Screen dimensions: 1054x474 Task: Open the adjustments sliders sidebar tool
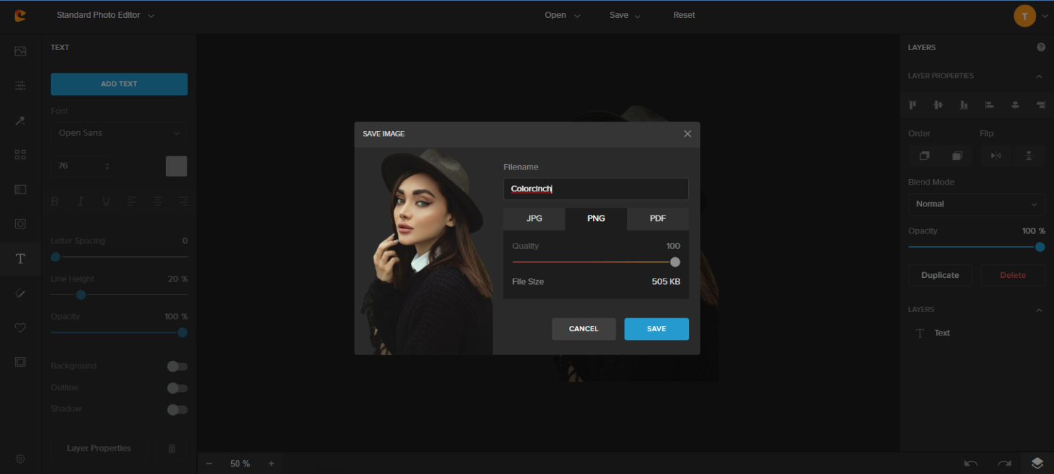pyautogui.click(x=20, y=86)
